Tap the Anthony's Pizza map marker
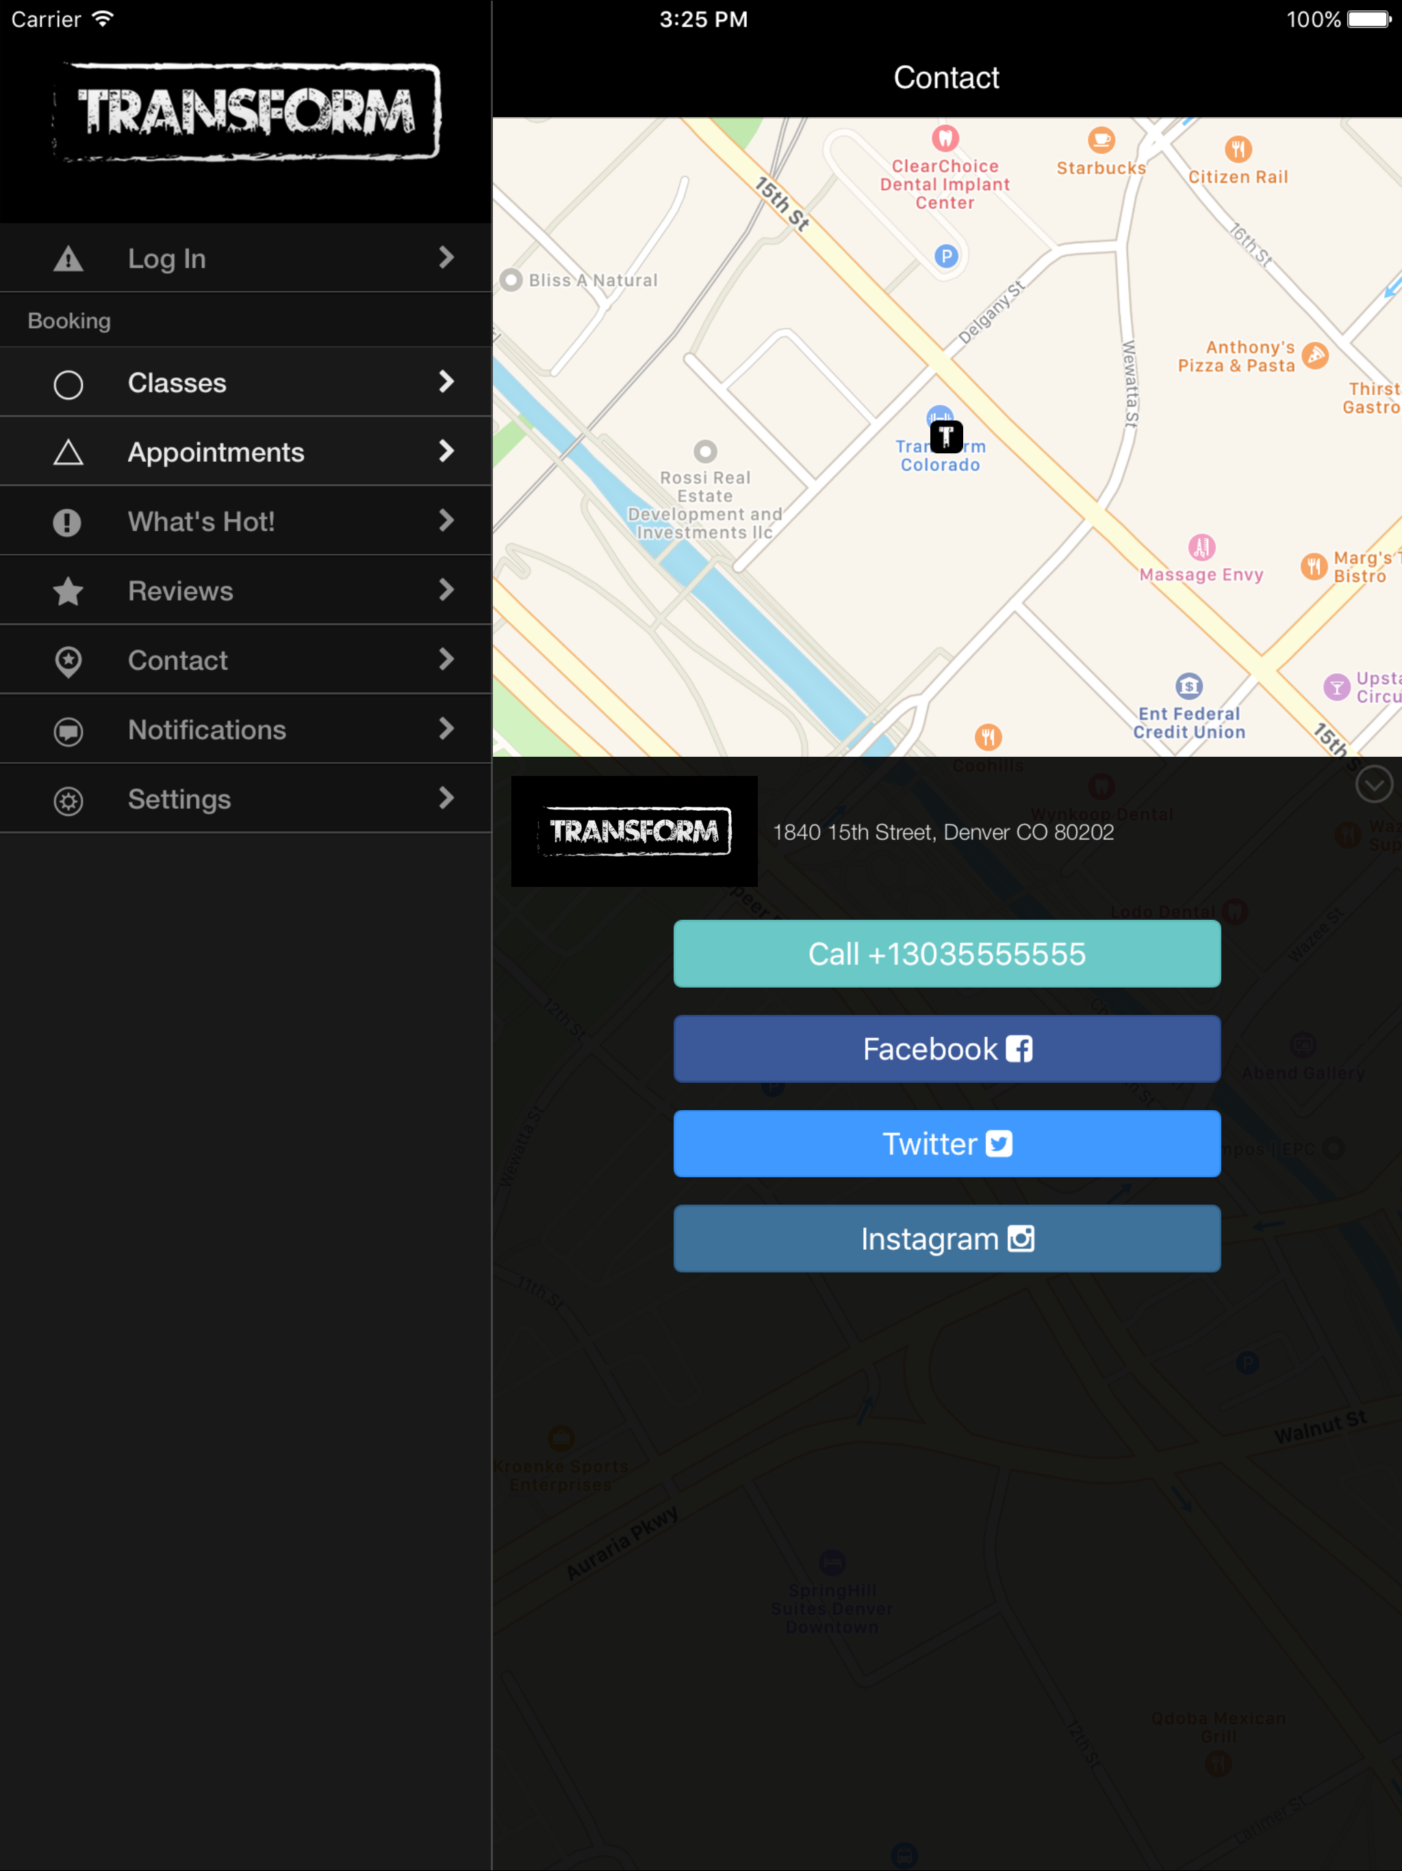The image size is (1402, 1871). point(1315,355)
